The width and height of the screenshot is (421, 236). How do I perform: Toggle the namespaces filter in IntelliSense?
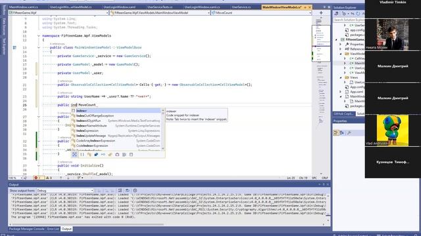82,155
